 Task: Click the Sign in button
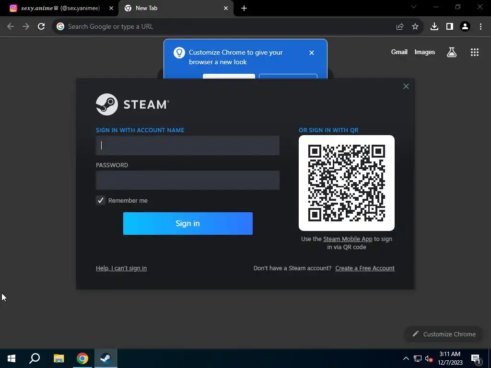(188, 223)
